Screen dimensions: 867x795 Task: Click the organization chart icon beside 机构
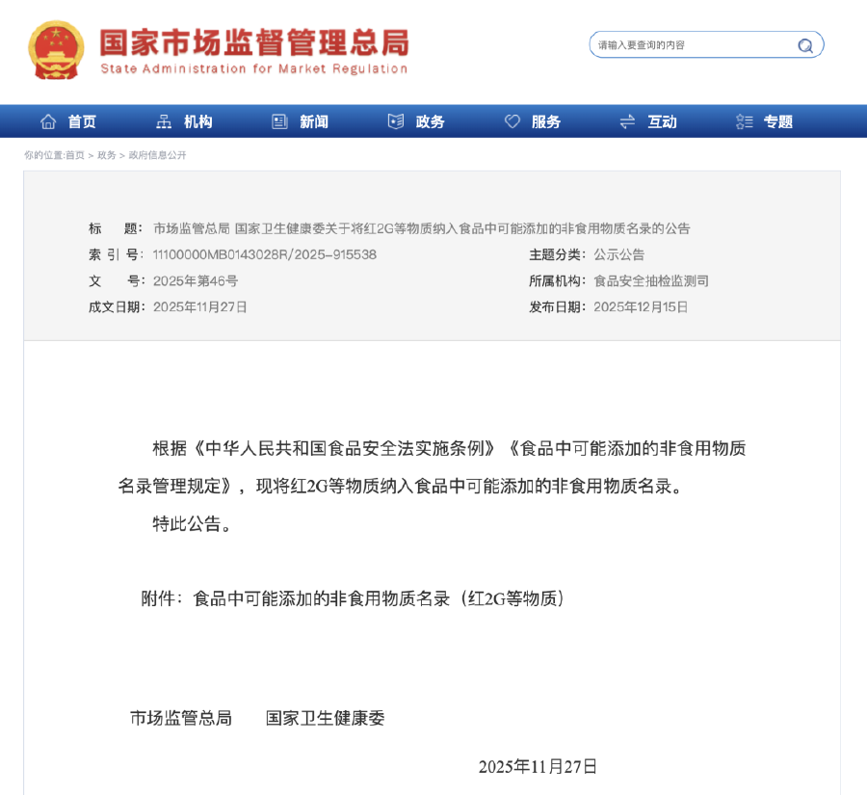coord(164,121)
